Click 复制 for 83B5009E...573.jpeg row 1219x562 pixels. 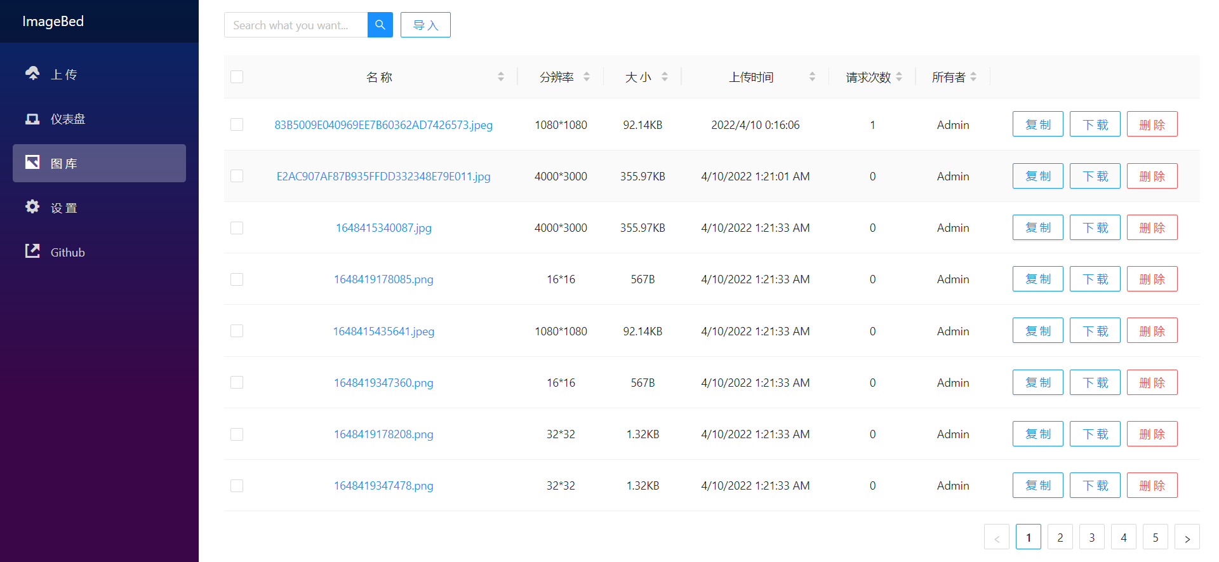(1038, 124)
